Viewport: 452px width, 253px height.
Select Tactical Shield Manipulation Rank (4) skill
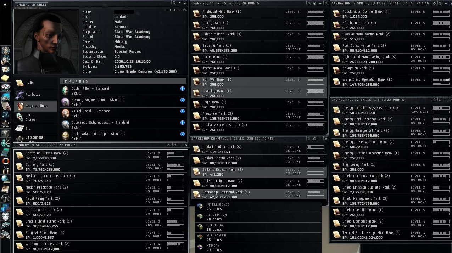(x=391, y=235)
